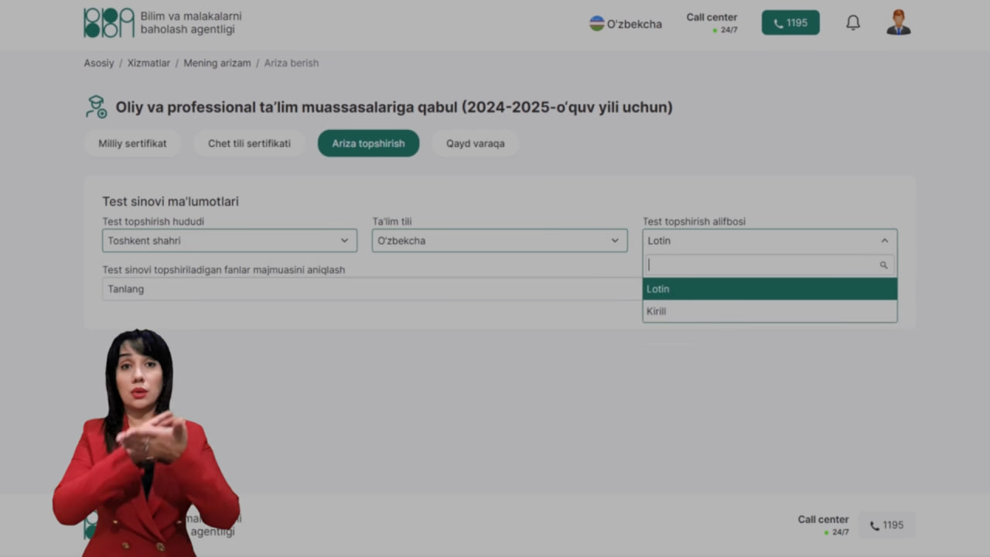Click the footer Call center 24/7 text
The width and height of the screenshot is (990, 557).
click(x=824, y=525)
